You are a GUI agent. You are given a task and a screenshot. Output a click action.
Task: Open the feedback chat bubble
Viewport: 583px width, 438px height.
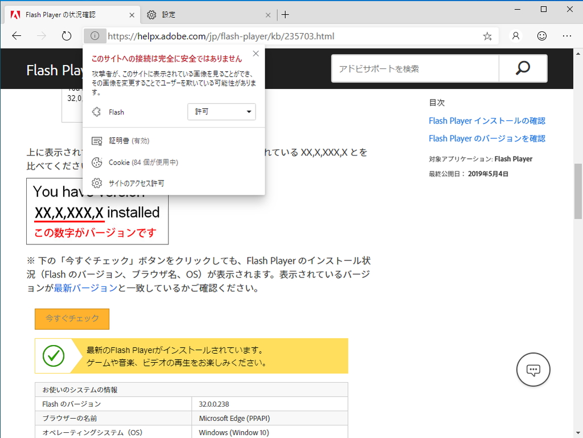(533, 369)
